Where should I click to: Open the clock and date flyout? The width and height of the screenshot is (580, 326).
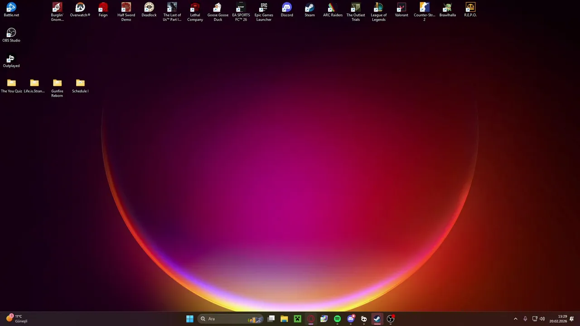[558, 319]
